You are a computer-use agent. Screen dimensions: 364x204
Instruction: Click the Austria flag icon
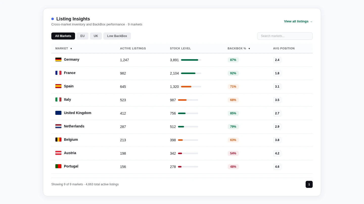[x=58, y=153]
